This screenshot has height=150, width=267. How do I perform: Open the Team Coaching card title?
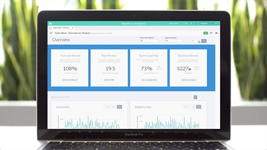148,56
